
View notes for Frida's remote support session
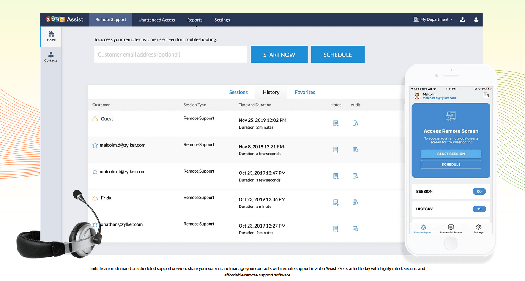click(336, 202)
